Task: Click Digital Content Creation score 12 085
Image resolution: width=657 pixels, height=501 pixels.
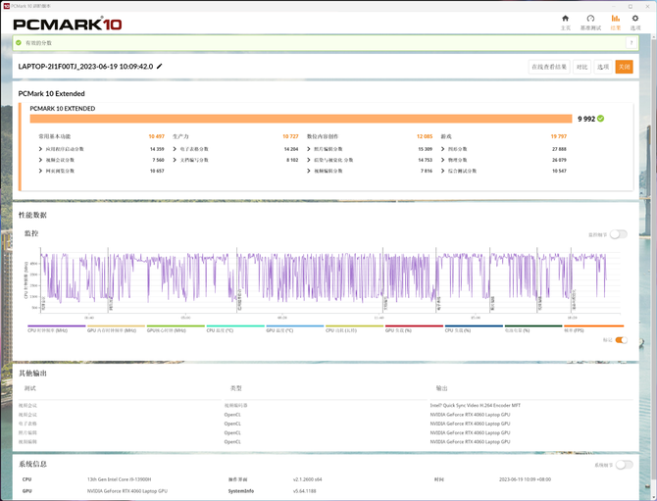Action: coord(425,136)
